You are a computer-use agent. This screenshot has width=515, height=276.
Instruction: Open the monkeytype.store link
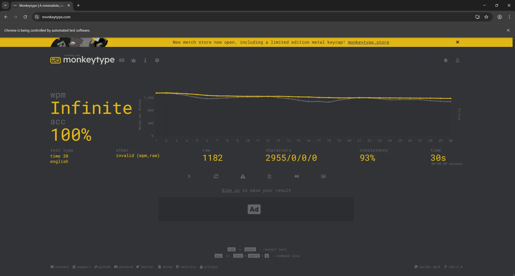[x=368, y=42]
